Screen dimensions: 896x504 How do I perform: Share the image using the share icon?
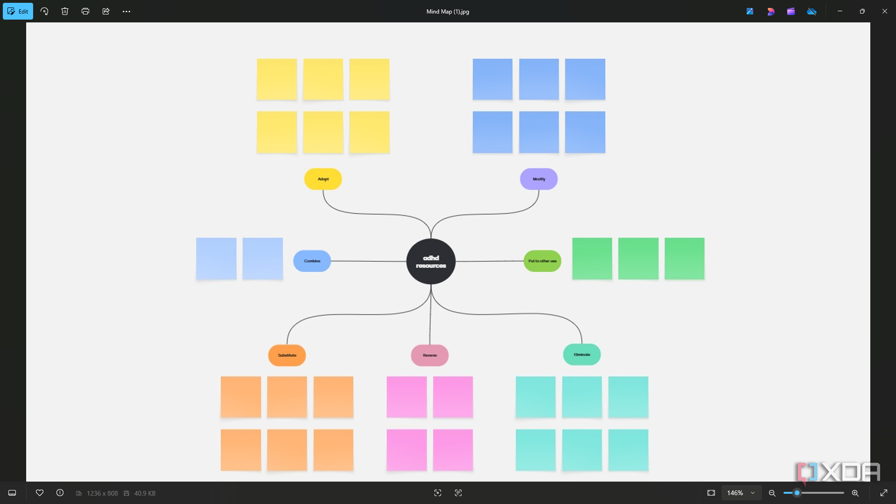point(106,11)
